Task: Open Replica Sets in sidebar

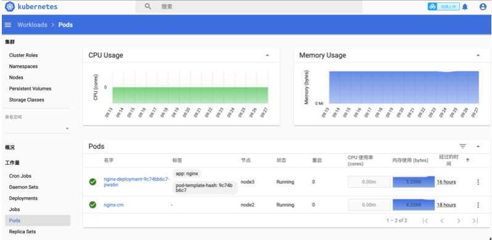Action: (x=22, y=231)
